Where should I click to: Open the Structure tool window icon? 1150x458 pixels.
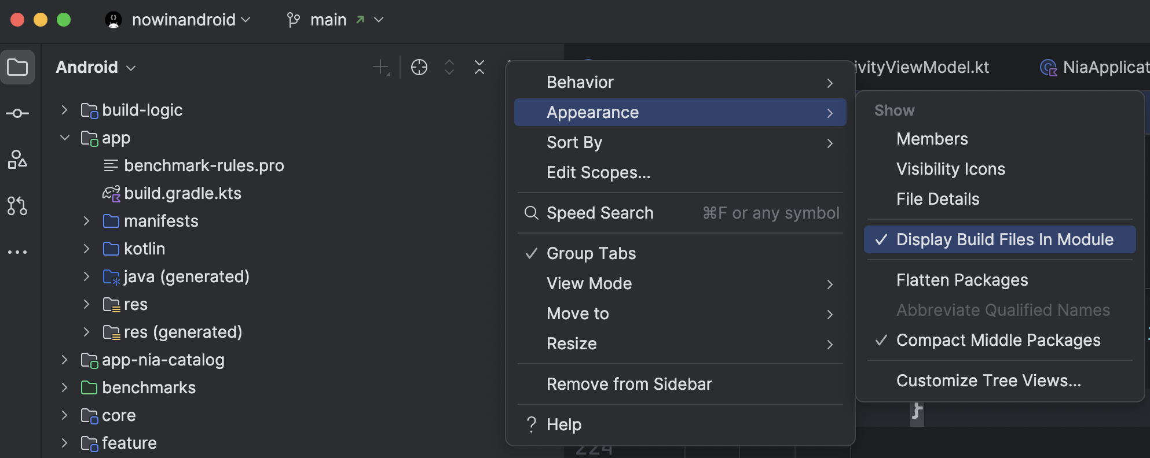(x=17, y=160)
